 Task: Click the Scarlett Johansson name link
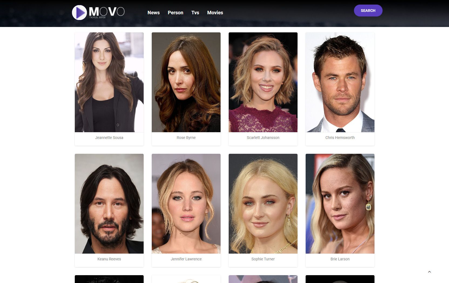coord(263,138)
